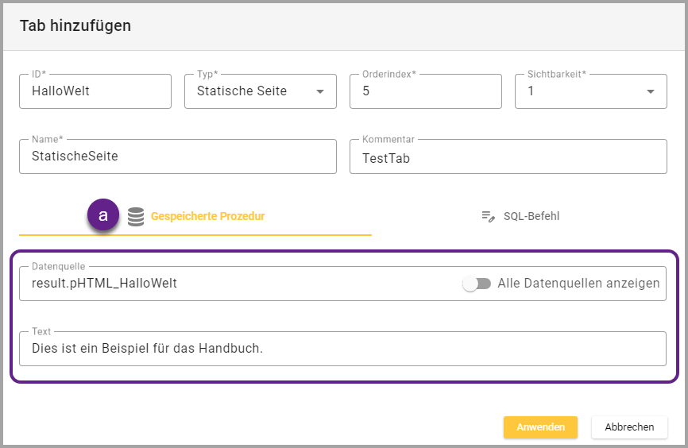Click the purple 'a' marker badge
Screen dimensions: 688x448
103,215
